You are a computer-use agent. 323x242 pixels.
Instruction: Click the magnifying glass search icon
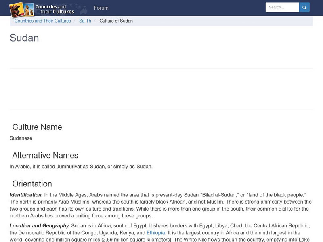(x=304, y=7)
